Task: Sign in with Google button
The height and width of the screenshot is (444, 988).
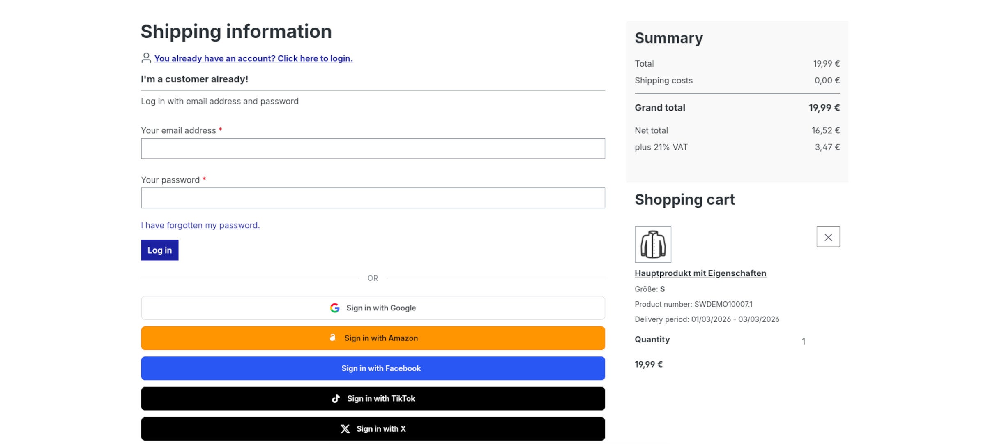Action: 373,308
